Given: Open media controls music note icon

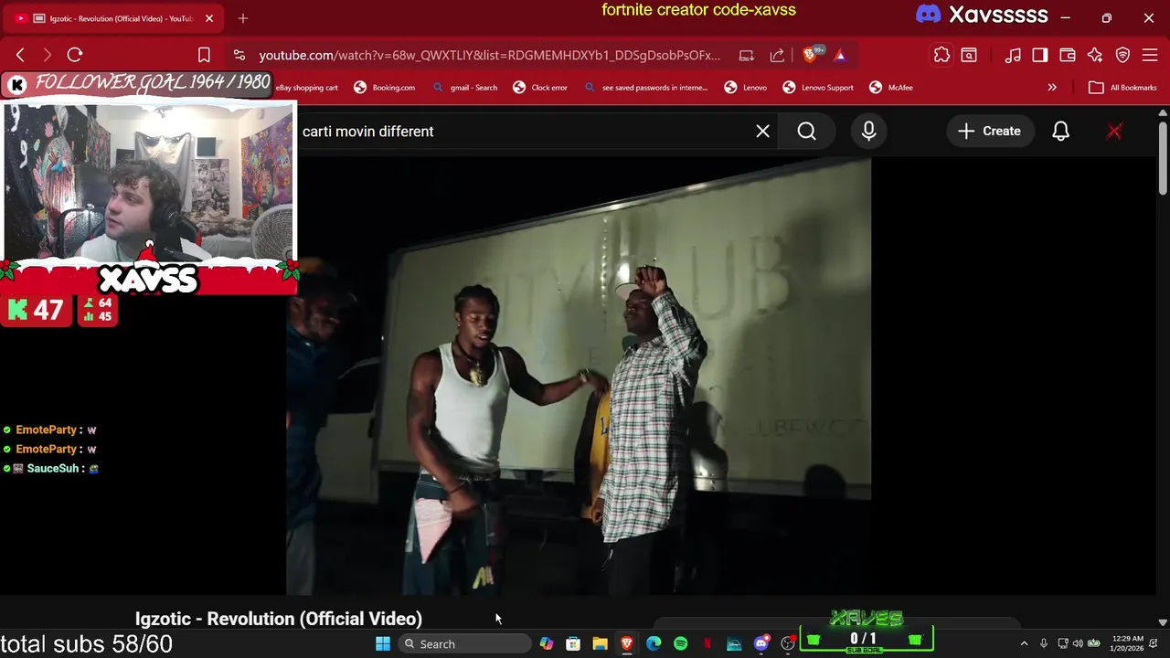Looking at the screenshot, I should 1013,55.
